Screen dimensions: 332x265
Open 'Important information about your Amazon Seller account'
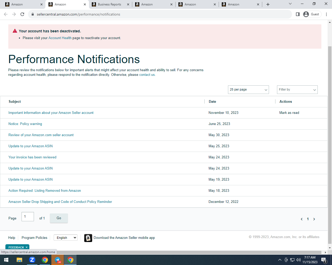coord(51,113)
